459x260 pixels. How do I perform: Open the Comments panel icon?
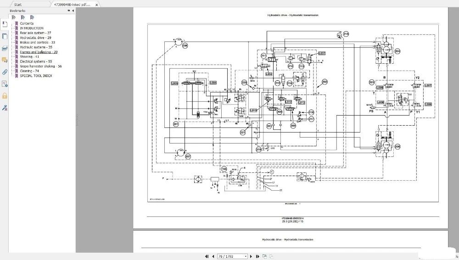point(5,60)
